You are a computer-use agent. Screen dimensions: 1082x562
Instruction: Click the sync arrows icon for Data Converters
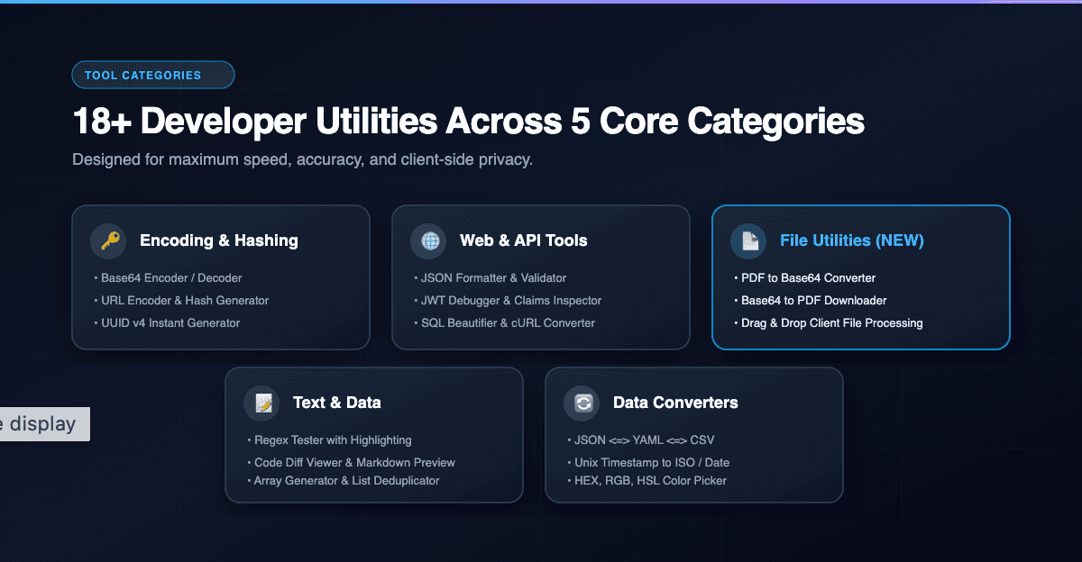click(x=582, y=403)
